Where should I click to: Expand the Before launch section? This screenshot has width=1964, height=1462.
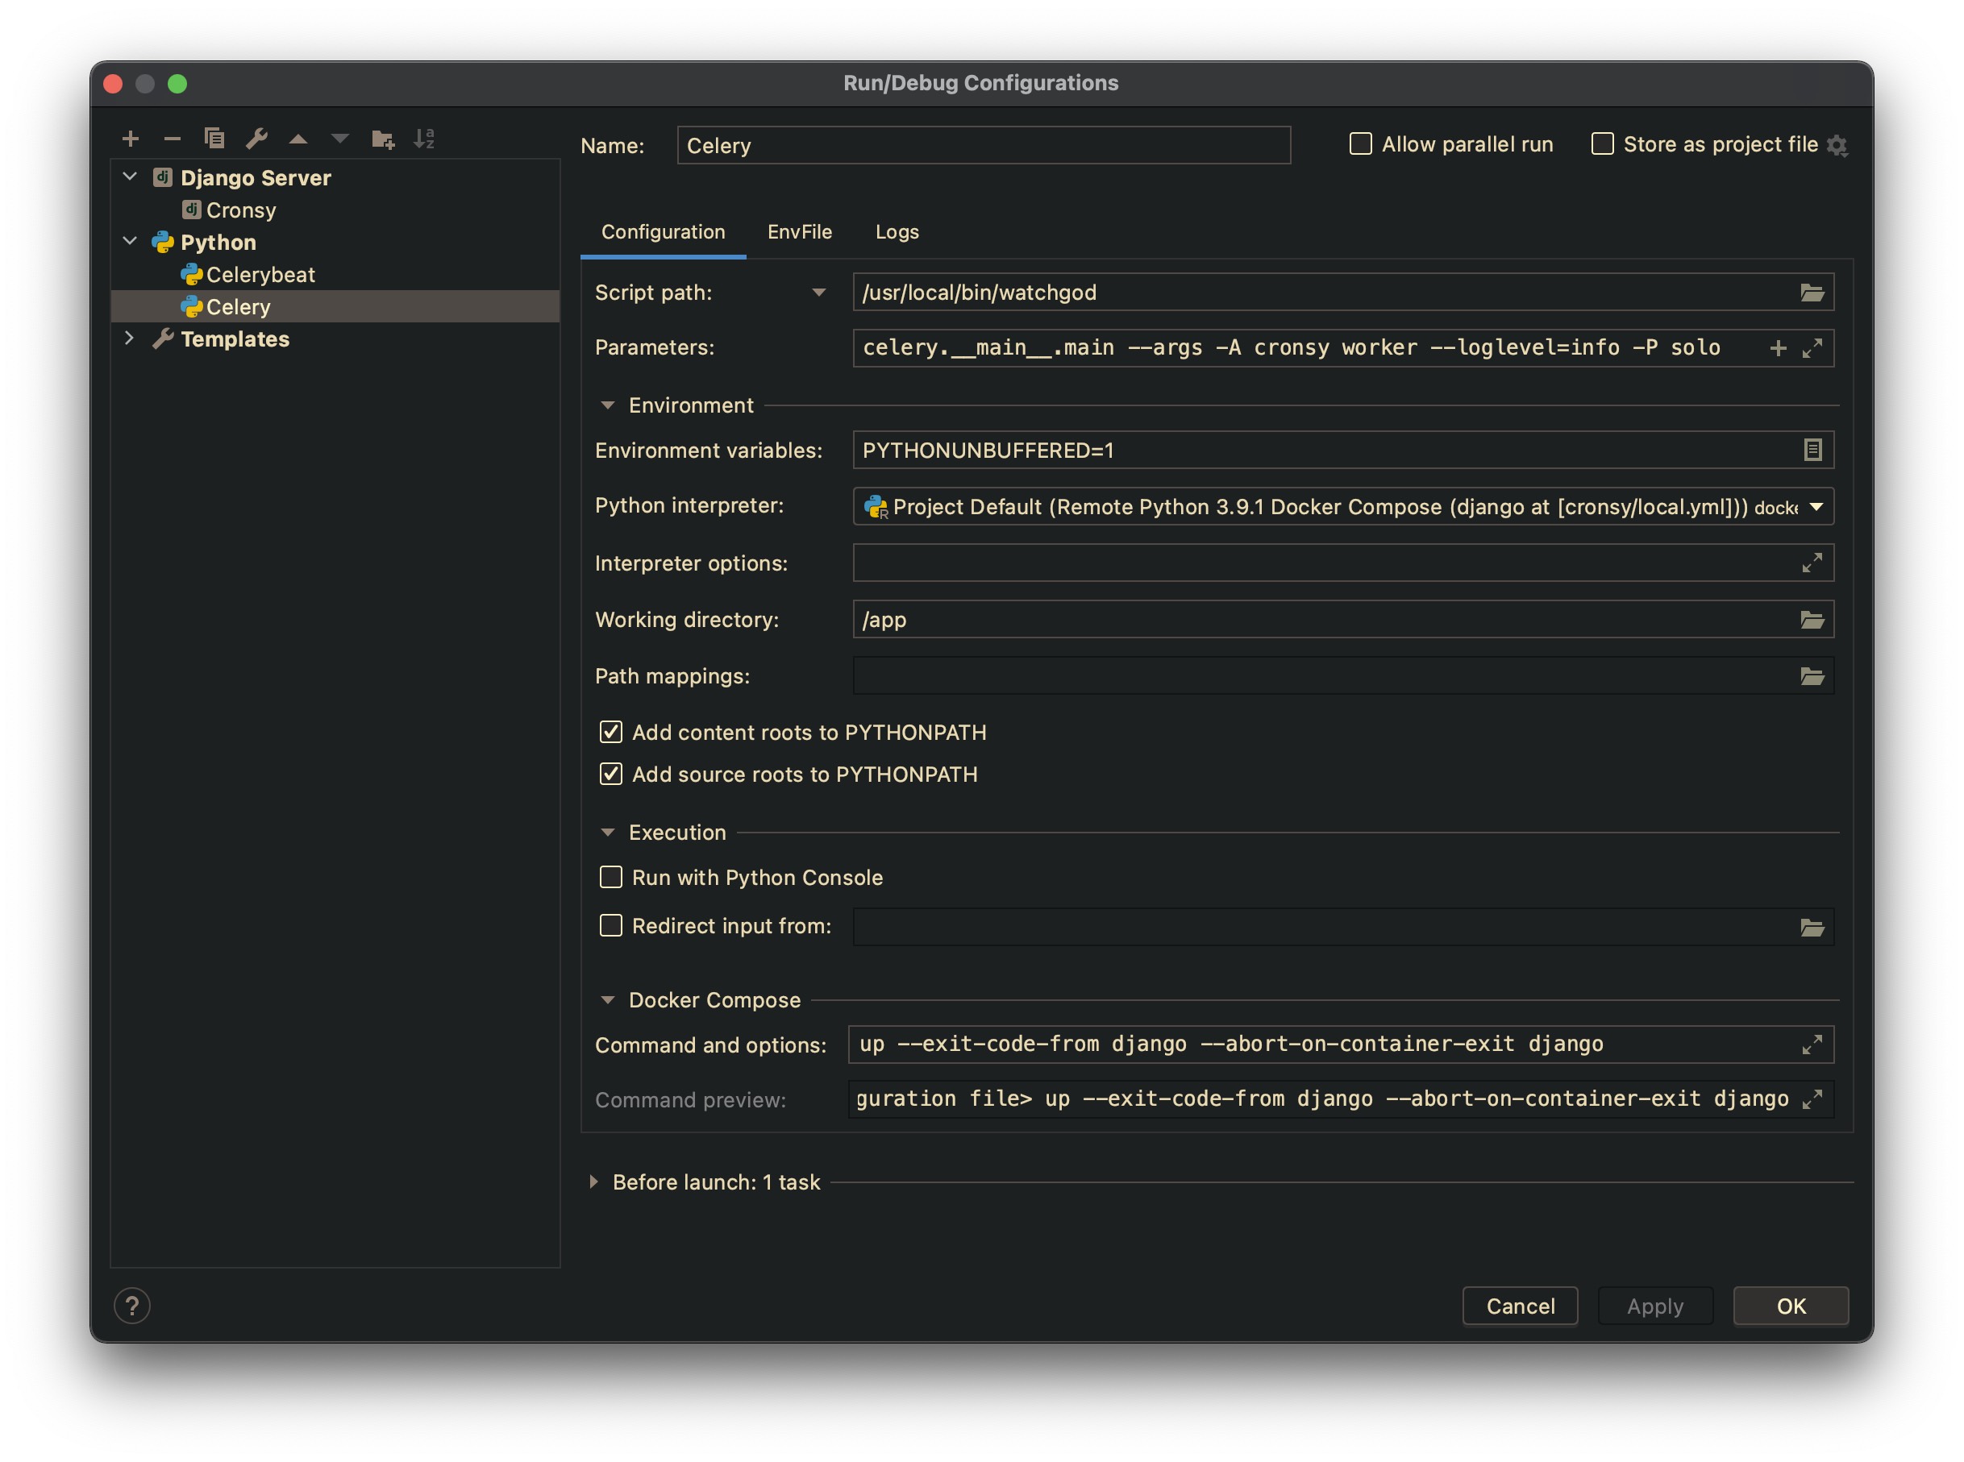tap(594, 1182)
